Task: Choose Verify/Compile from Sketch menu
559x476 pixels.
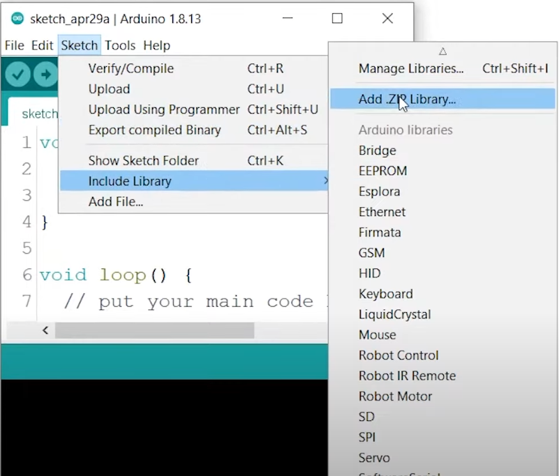Action: [x=193, y=68]
